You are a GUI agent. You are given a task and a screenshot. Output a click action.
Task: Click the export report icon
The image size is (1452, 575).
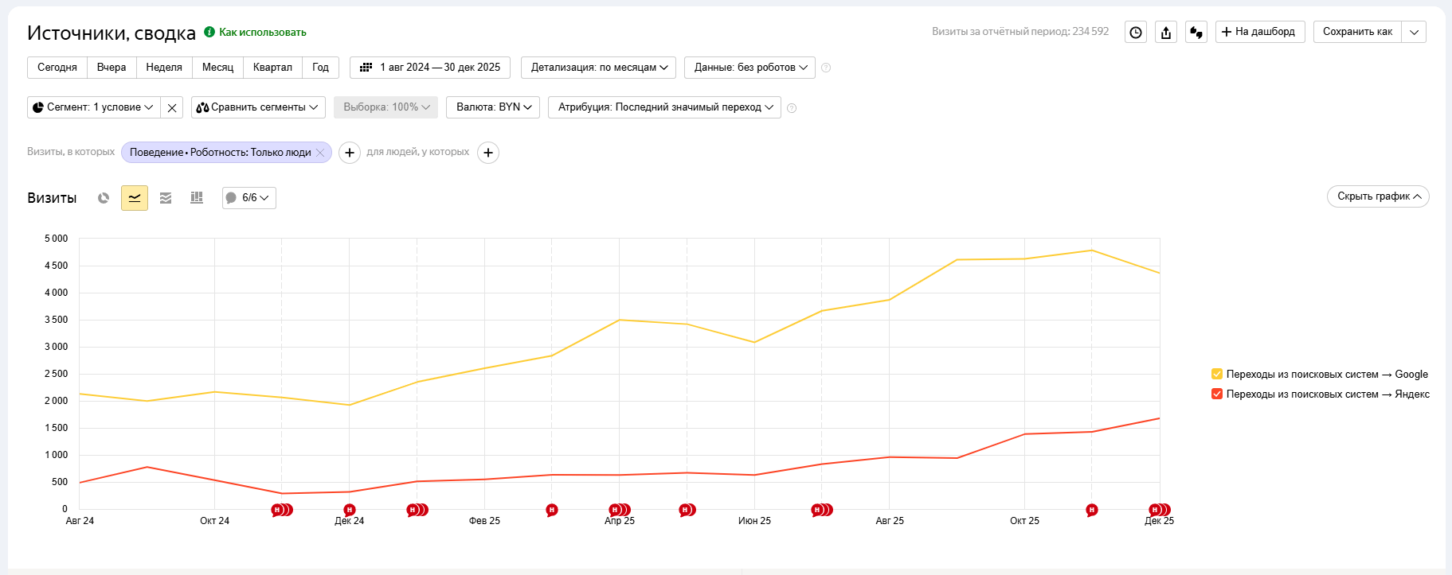click(x=1166, y=32)
